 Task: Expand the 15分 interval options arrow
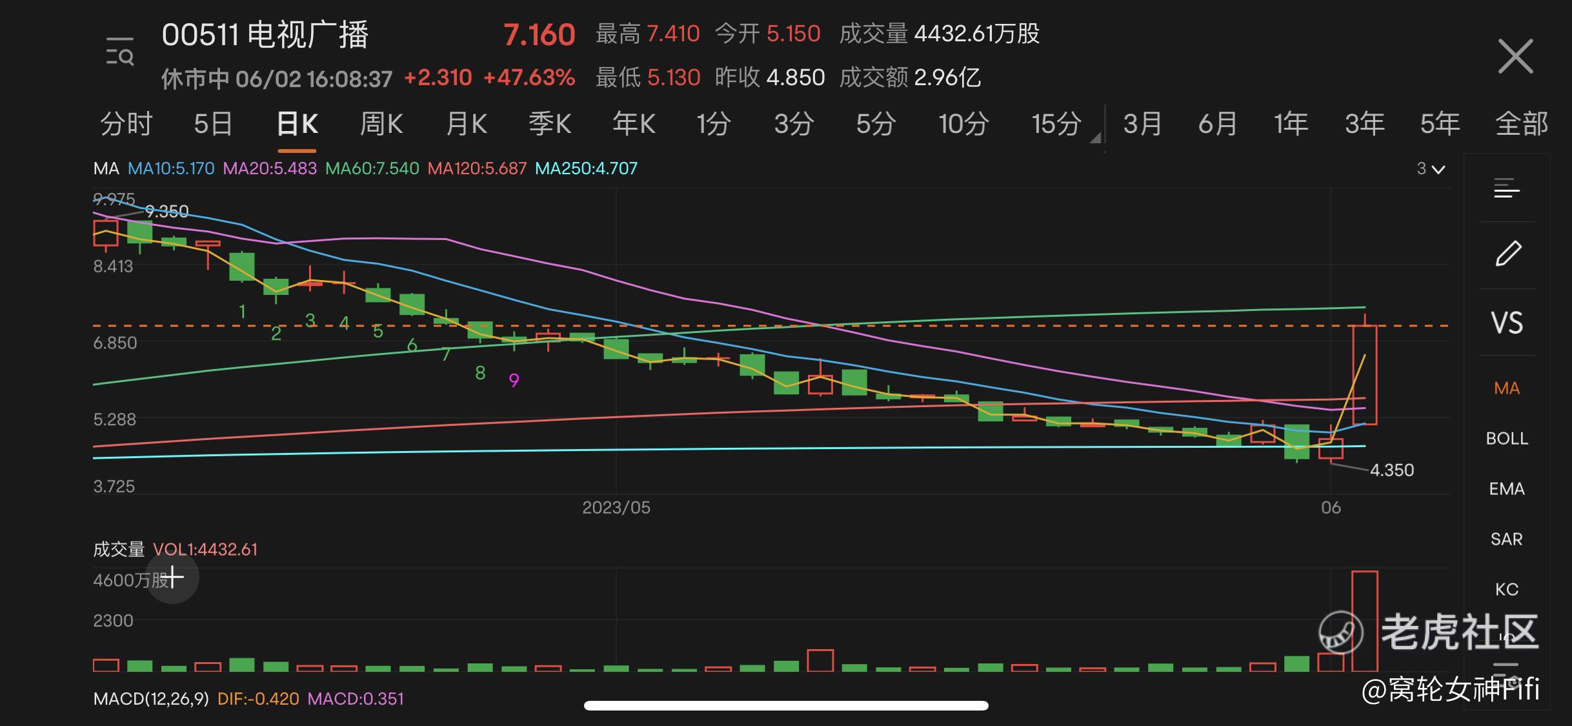click(x=1095, y=137)
